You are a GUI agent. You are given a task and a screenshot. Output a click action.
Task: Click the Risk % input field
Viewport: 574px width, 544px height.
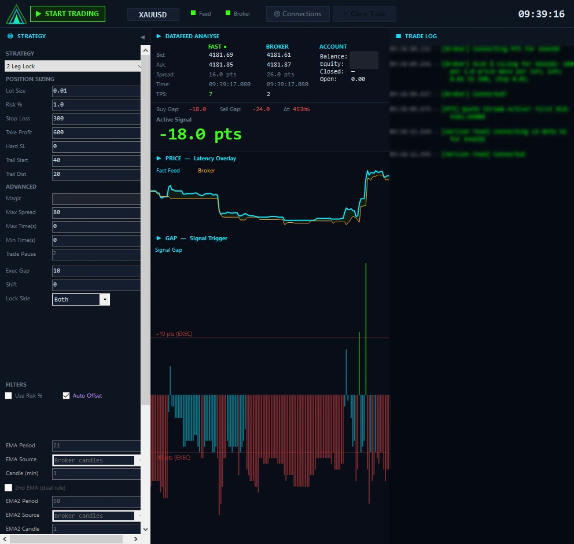coord(96,105)
